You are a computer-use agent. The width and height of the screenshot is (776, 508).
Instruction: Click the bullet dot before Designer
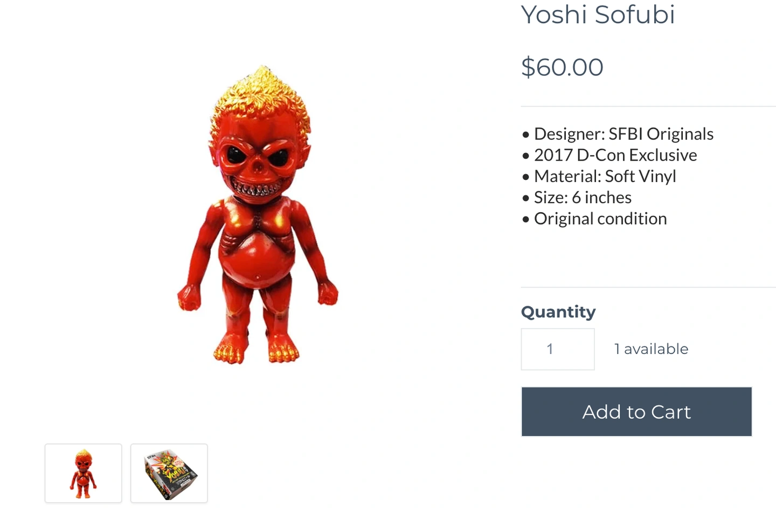tap(526, 135)
